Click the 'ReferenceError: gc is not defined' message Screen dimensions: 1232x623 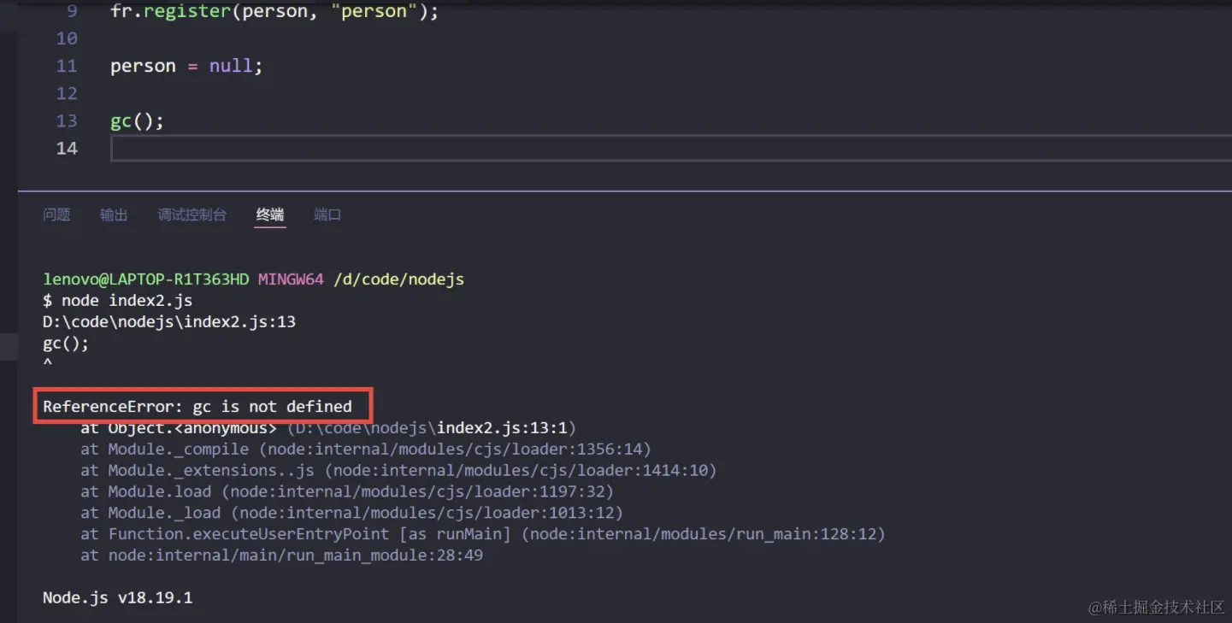197,406
